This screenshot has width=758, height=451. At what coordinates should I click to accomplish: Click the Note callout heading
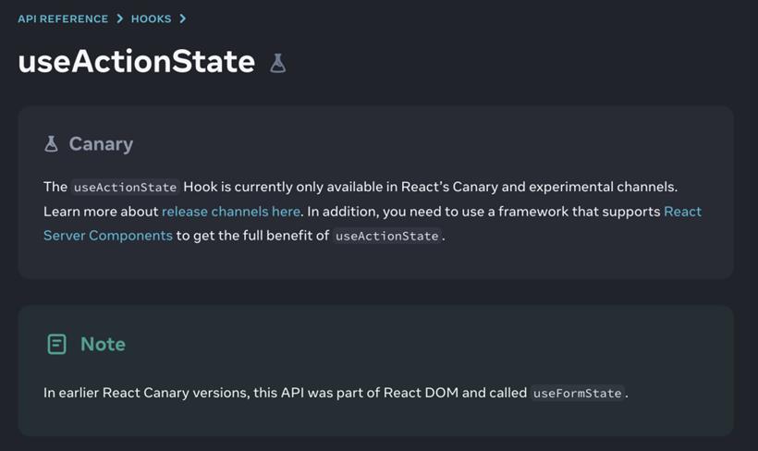coord(103,344)
